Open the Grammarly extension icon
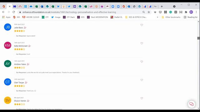This screenshot has height=112, width=200. (x=171, y=12)
